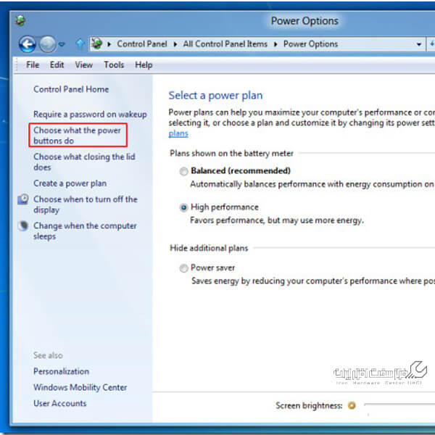
Task: Click Require a password on wakeup
Action: [x=90, y=115]
